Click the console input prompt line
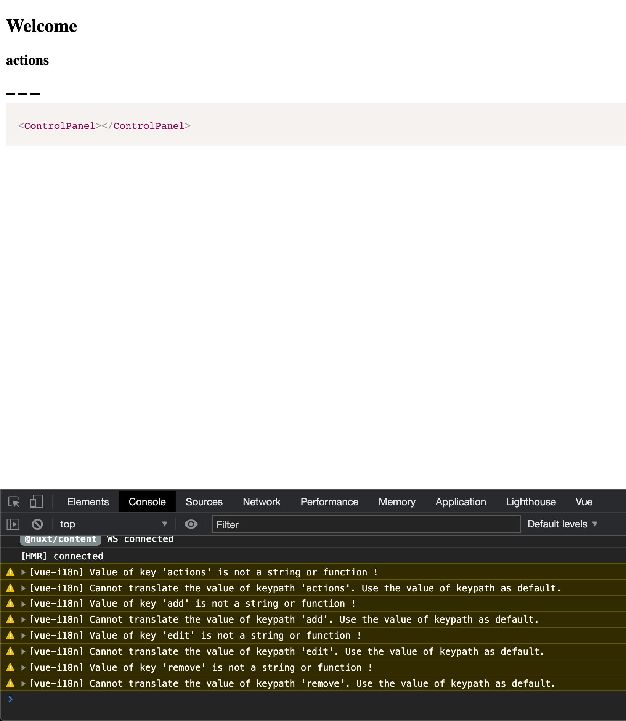Viewport: 626px width, 721px height. tap(313, 699)
